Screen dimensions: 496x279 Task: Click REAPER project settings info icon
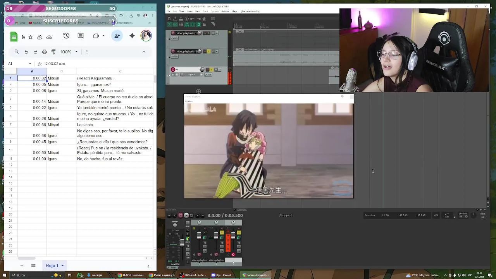[186, 19]
